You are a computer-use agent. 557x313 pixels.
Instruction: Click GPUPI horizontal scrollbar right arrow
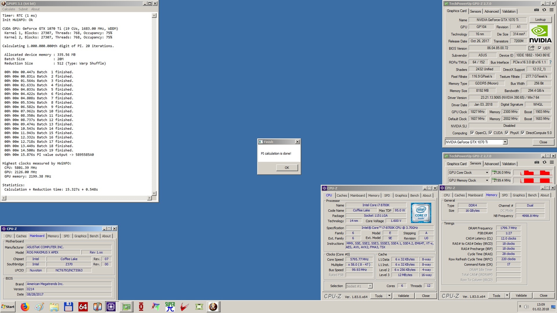tap(149, 198)
